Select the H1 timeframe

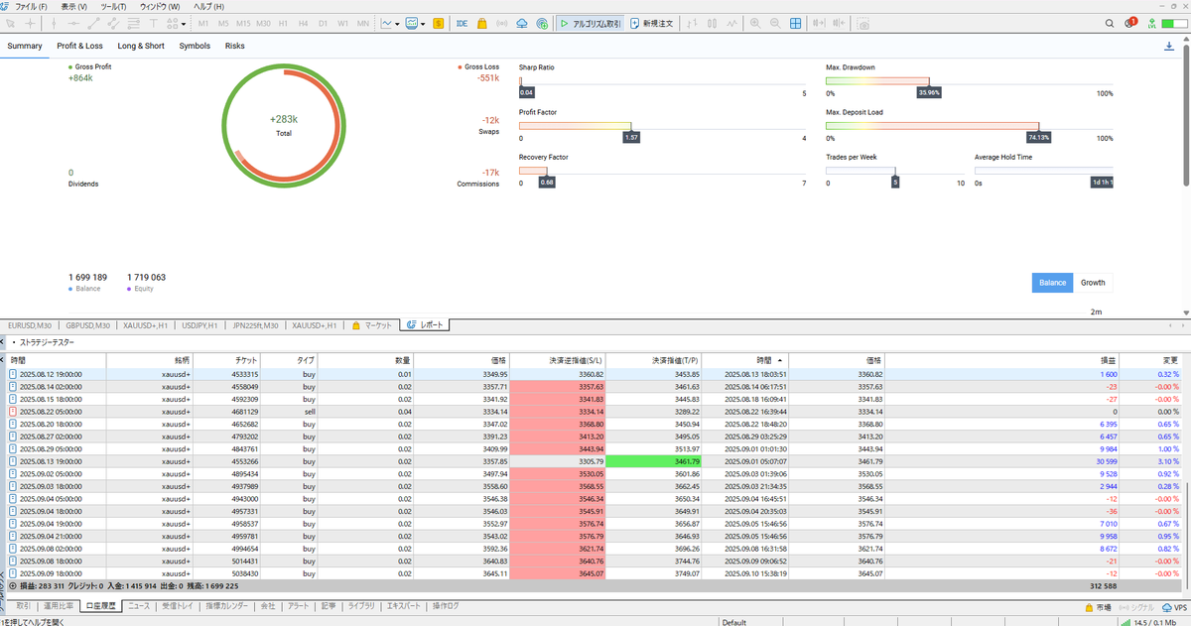[x=283, y=23]
